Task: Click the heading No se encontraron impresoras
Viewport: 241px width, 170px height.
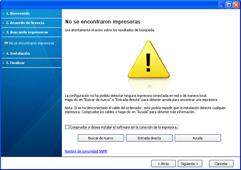Action: (x=103, y=22)
